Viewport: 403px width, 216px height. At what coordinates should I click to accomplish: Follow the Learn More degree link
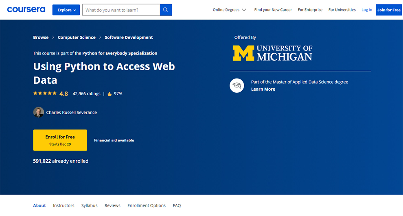click(x=263, y=89)
